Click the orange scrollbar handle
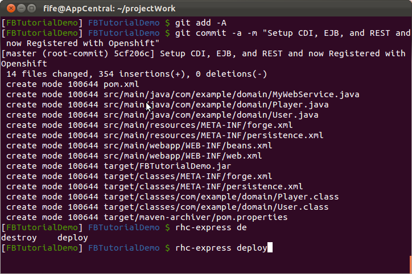This screenshot has height=274, width=412. pyautogui.click(x=411, y=264)
